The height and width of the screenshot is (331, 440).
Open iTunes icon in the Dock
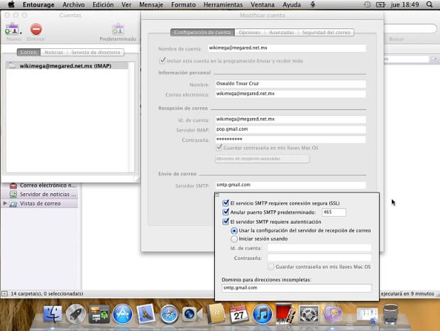coord(262,314)
